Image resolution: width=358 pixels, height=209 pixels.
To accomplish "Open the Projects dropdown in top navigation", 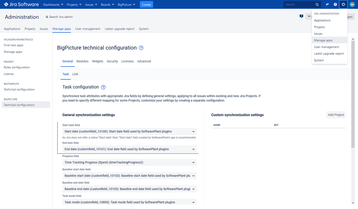I will pos(74,5).
